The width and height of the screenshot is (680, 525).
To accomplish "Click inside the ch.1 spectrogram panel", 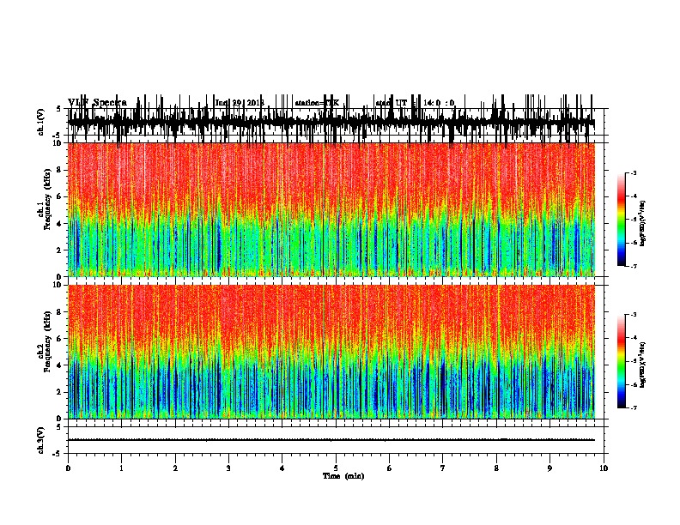I will coord(331,209).
